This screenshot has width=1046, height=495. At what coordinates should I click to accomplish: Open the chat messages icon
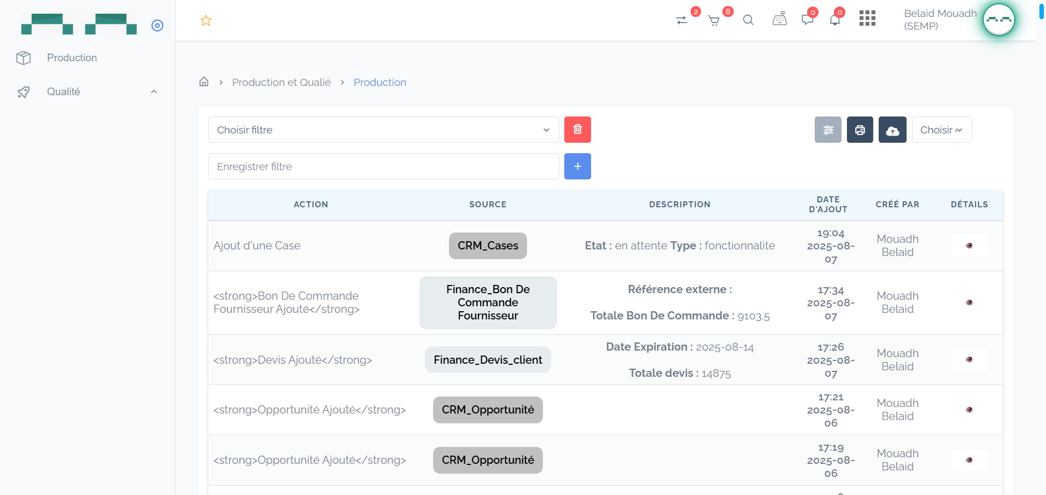point(807,20)
